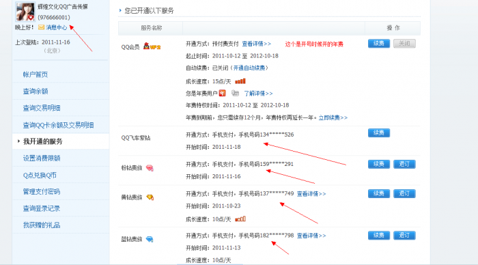Click 查看详情 link in QQ会员 row
This screenshot has width=478, height=265.
point(256,44)
